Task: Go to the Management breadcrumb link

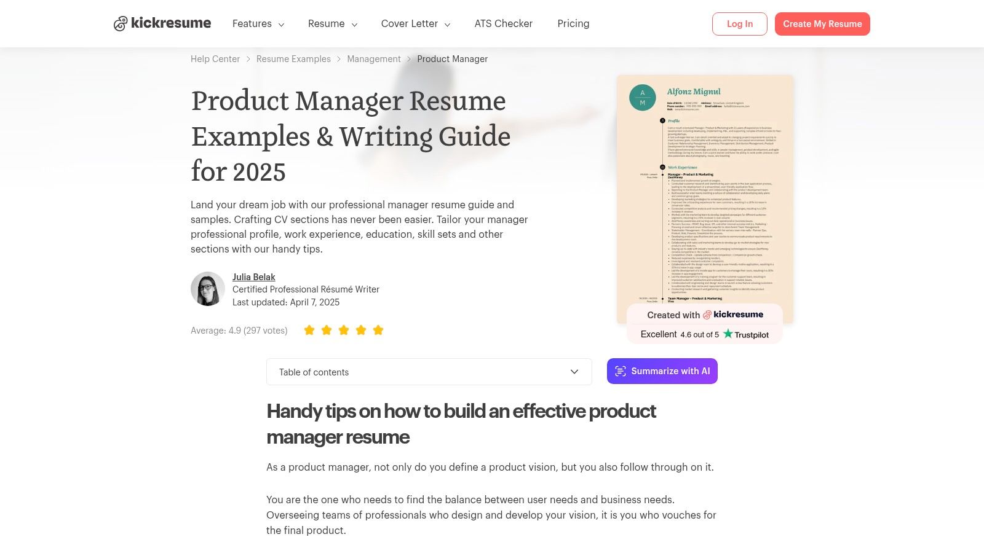Action: click(373, 58)
